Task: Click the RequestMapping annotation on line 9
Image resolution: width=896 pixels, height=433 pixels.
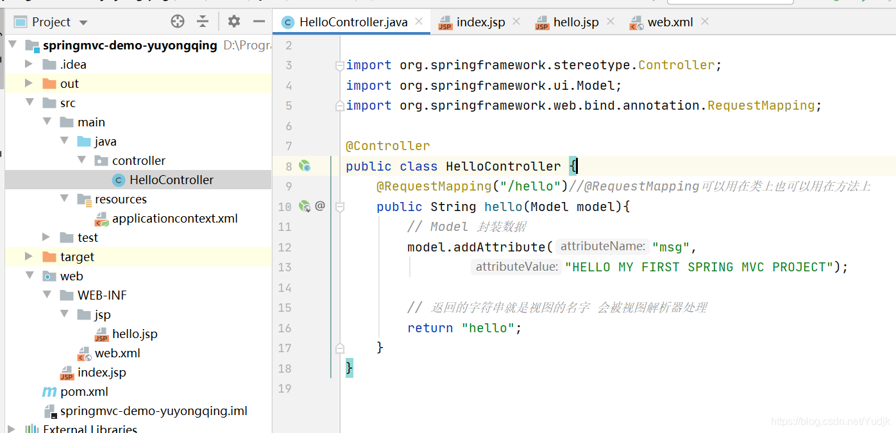Action: click(x=434, y=186)
